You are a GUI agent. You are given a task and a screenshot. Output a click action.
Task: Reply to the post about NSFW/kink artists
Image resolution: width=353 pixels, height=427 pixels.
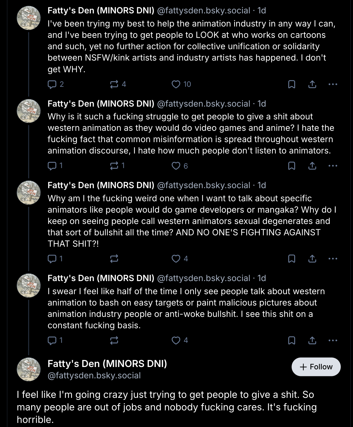click(52, 84)
